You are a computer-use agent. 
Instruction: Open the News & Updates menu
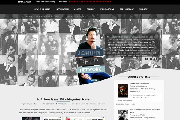tap(42, 9)
